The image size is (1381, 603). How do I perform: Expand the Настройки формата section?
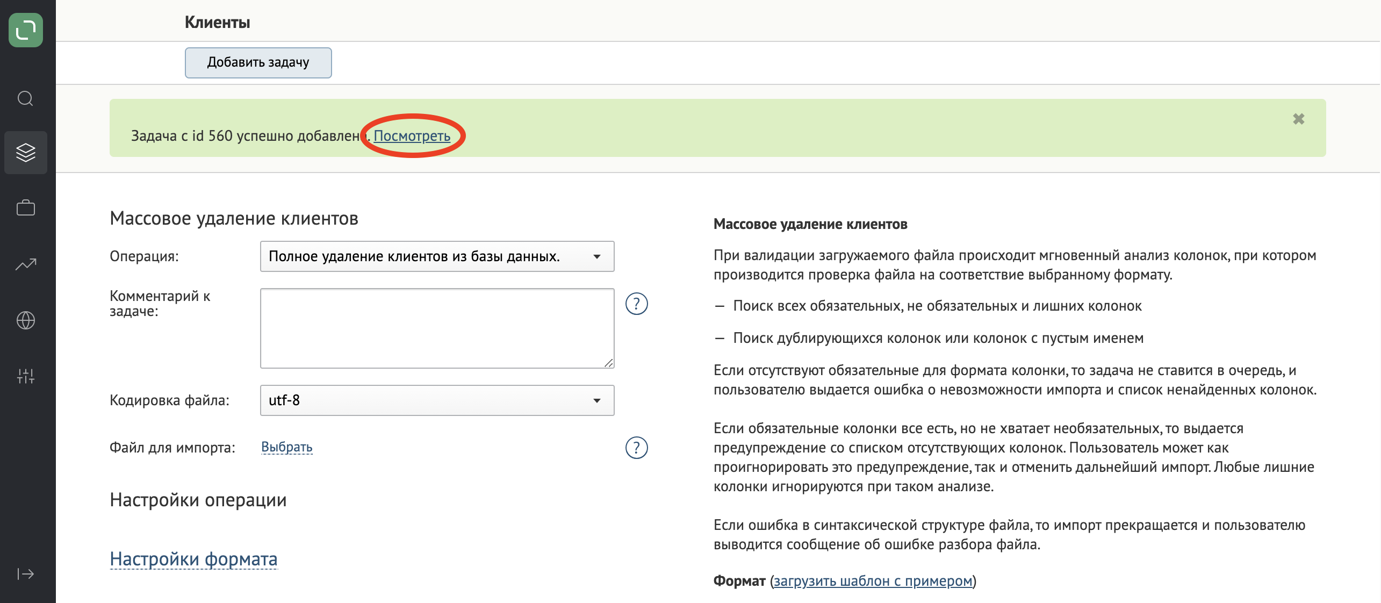(x=194, y=559)
